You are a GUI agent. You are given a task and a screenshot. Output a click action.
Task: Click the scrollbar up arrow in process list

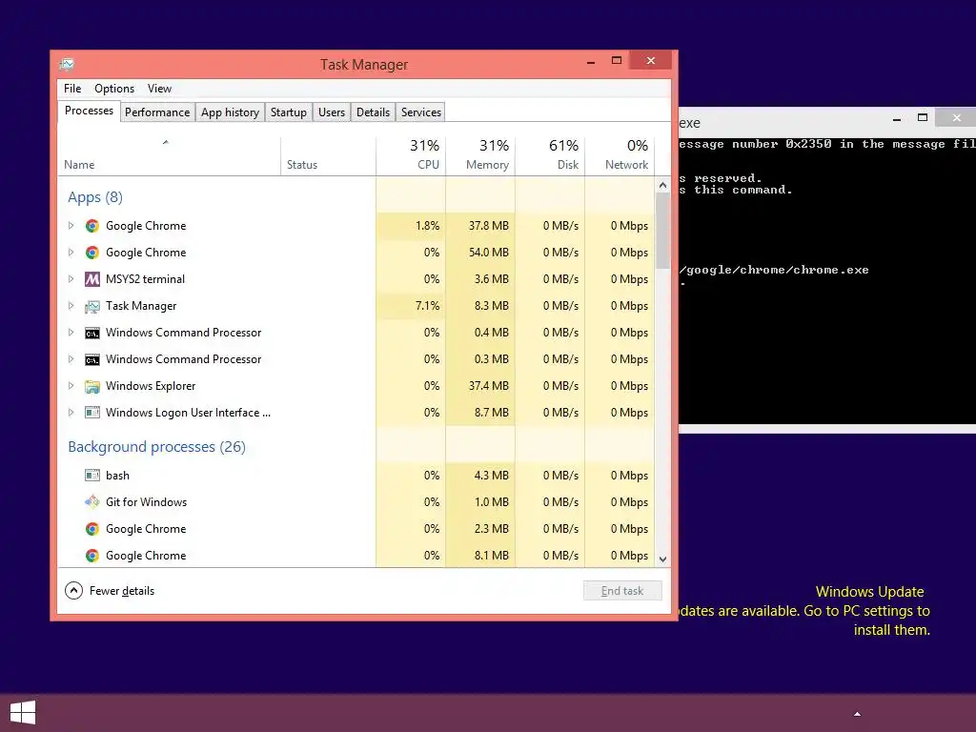point(663,186)
